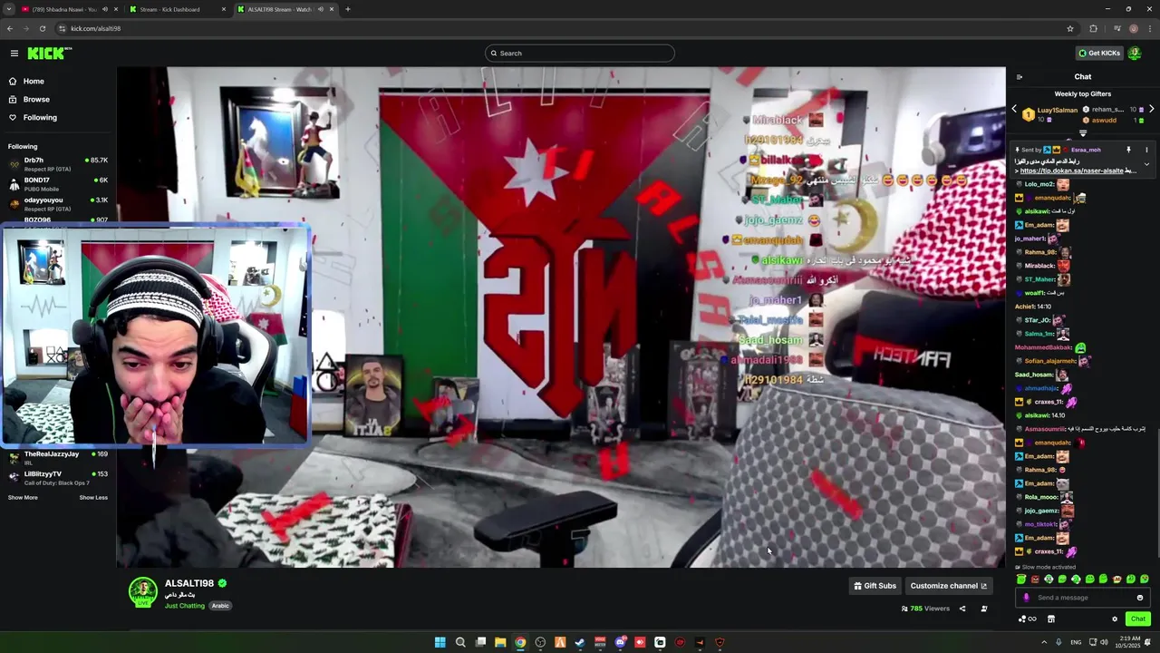Expand following list with Show More
The width and height of the screenshot is (1160, 653).
[23, 498]
